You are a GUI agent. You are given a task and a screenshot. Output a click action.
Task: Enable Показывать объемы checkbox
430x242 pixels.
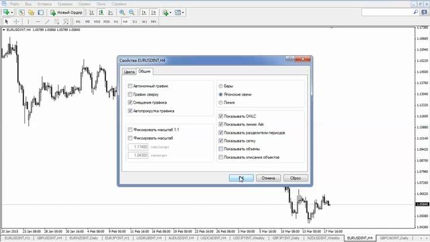(220, 149)
